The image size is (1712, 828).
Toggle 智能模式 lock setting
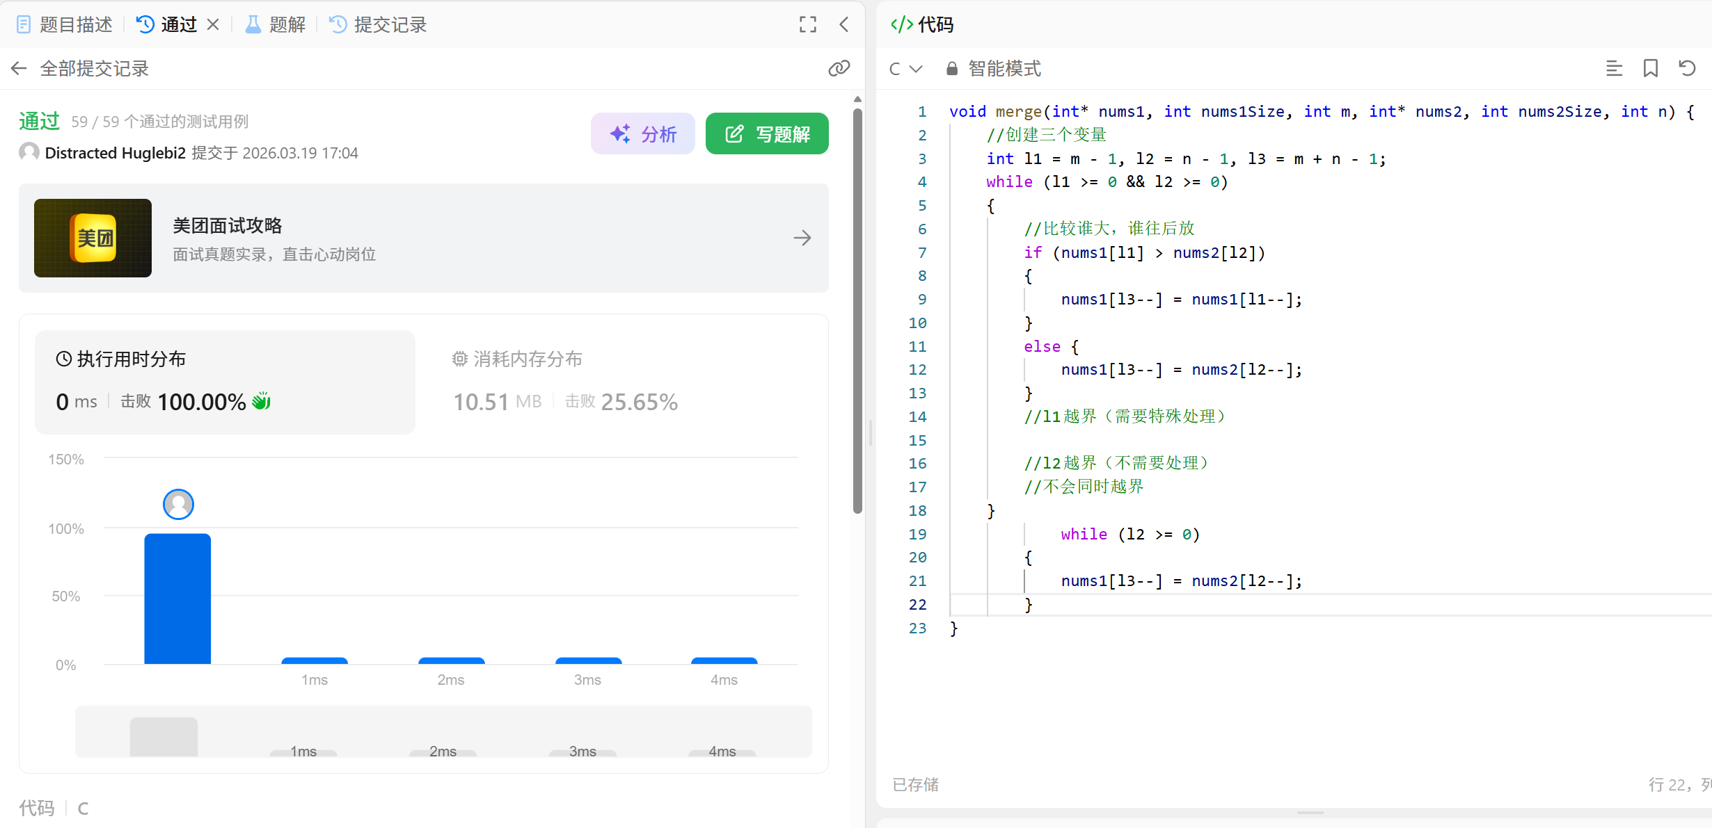tap(994, 68)
